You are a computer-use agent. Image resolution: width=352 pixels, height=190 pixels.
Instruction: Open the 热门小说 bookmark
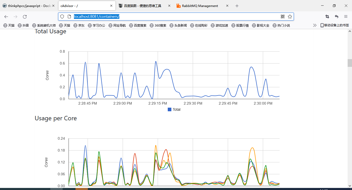281,25
